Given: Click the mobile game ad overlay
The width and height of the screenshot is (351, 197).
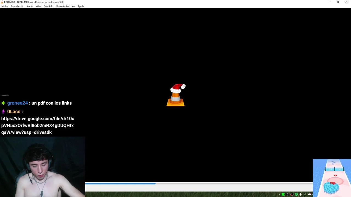Looking at the screenshot, I should 332,178.
